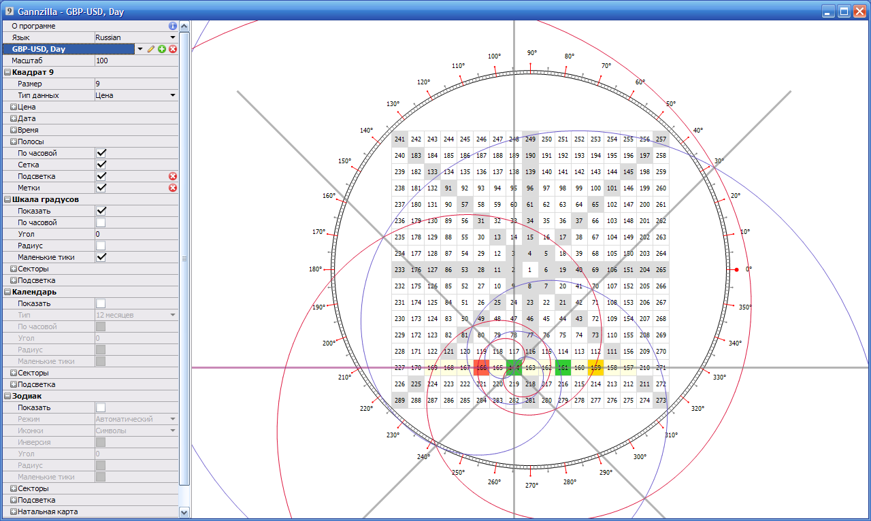Click the pencil edit chart icon
Image resolution: width=871 pixels, height=521 pixels.
pyautogui.click(x=151, y=49)
